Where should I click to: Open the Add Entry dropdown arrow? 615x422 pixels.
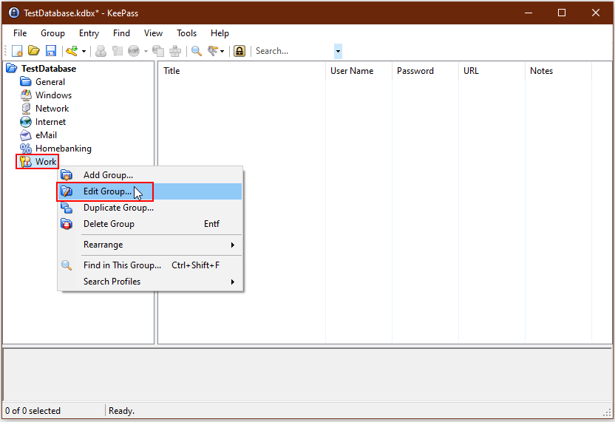coord(84,52)
